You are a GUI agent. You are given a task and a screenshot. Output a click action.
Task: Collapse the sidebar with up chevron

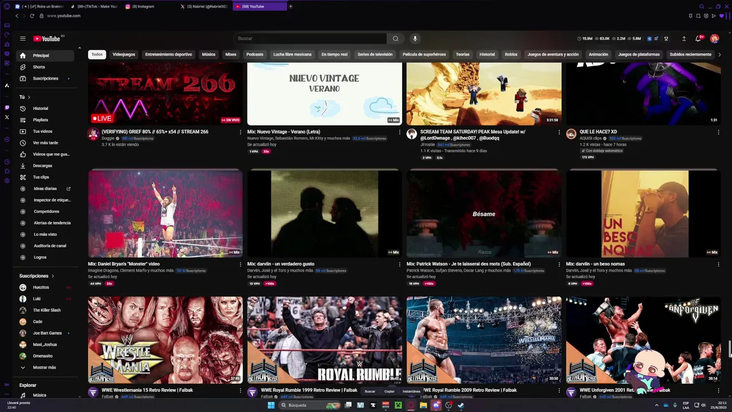point(79,48)
